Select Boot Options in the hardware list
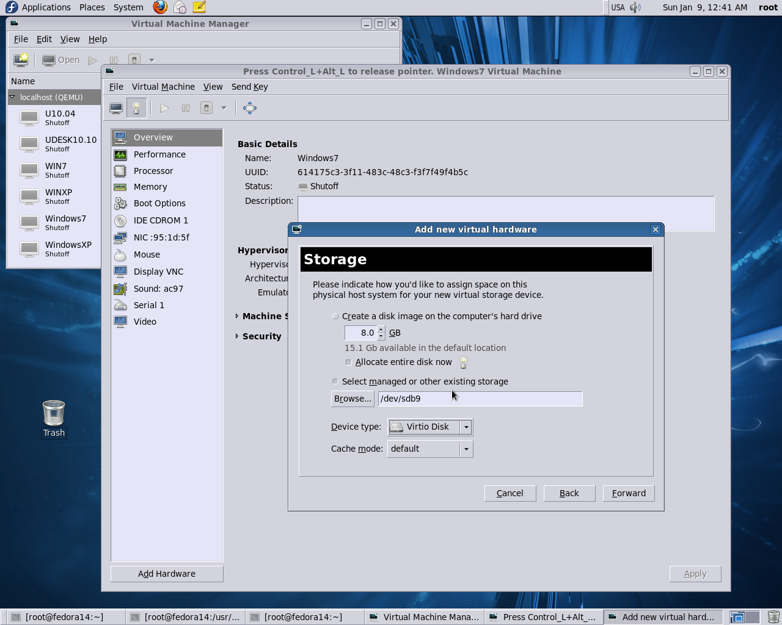 point(167,203)
